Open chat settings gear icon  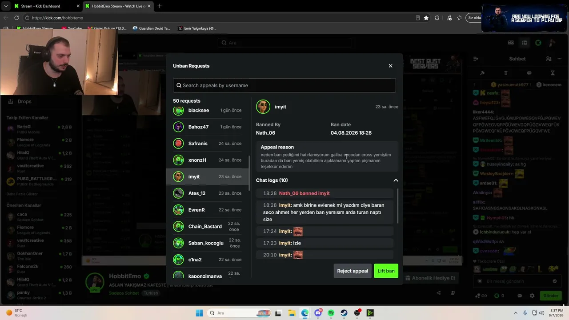(532, 296)
